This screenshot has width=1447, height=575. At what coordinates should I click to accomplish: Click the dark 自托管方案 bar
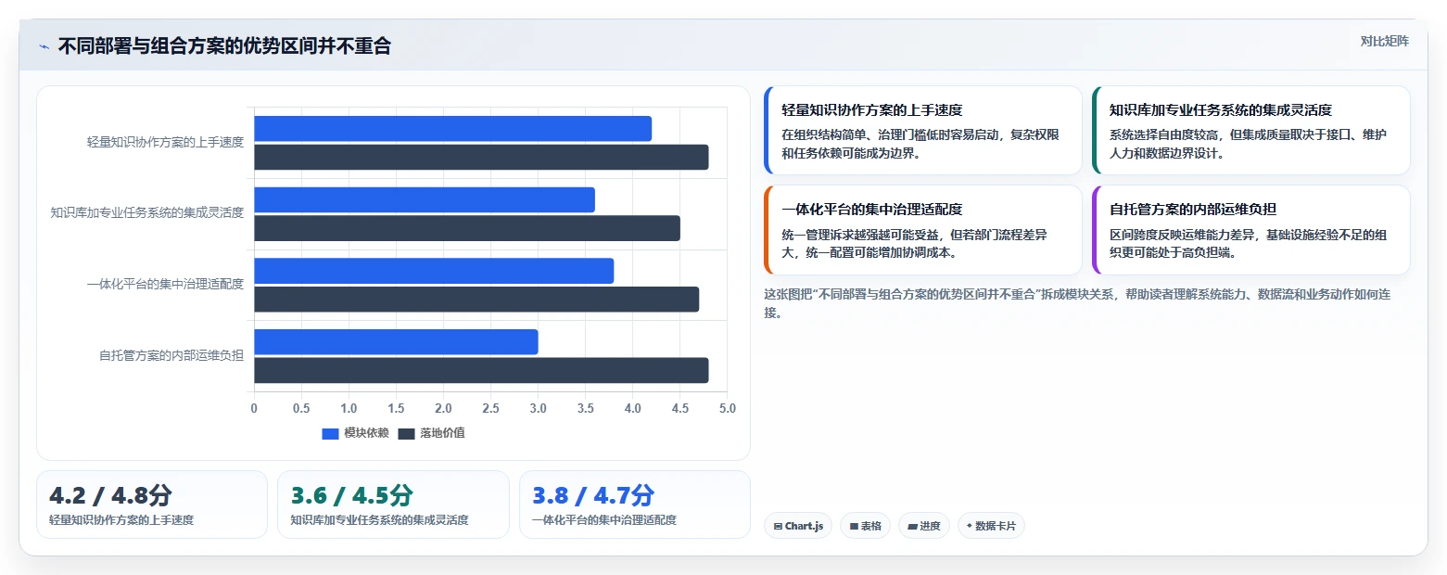481,370
